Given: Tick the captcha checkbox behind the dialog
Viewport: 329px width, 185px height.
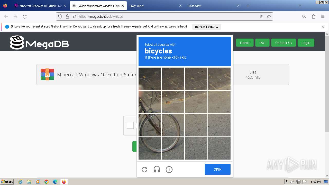Looking at the screenshot, I should pyautogui.click(x=130, y=125).
